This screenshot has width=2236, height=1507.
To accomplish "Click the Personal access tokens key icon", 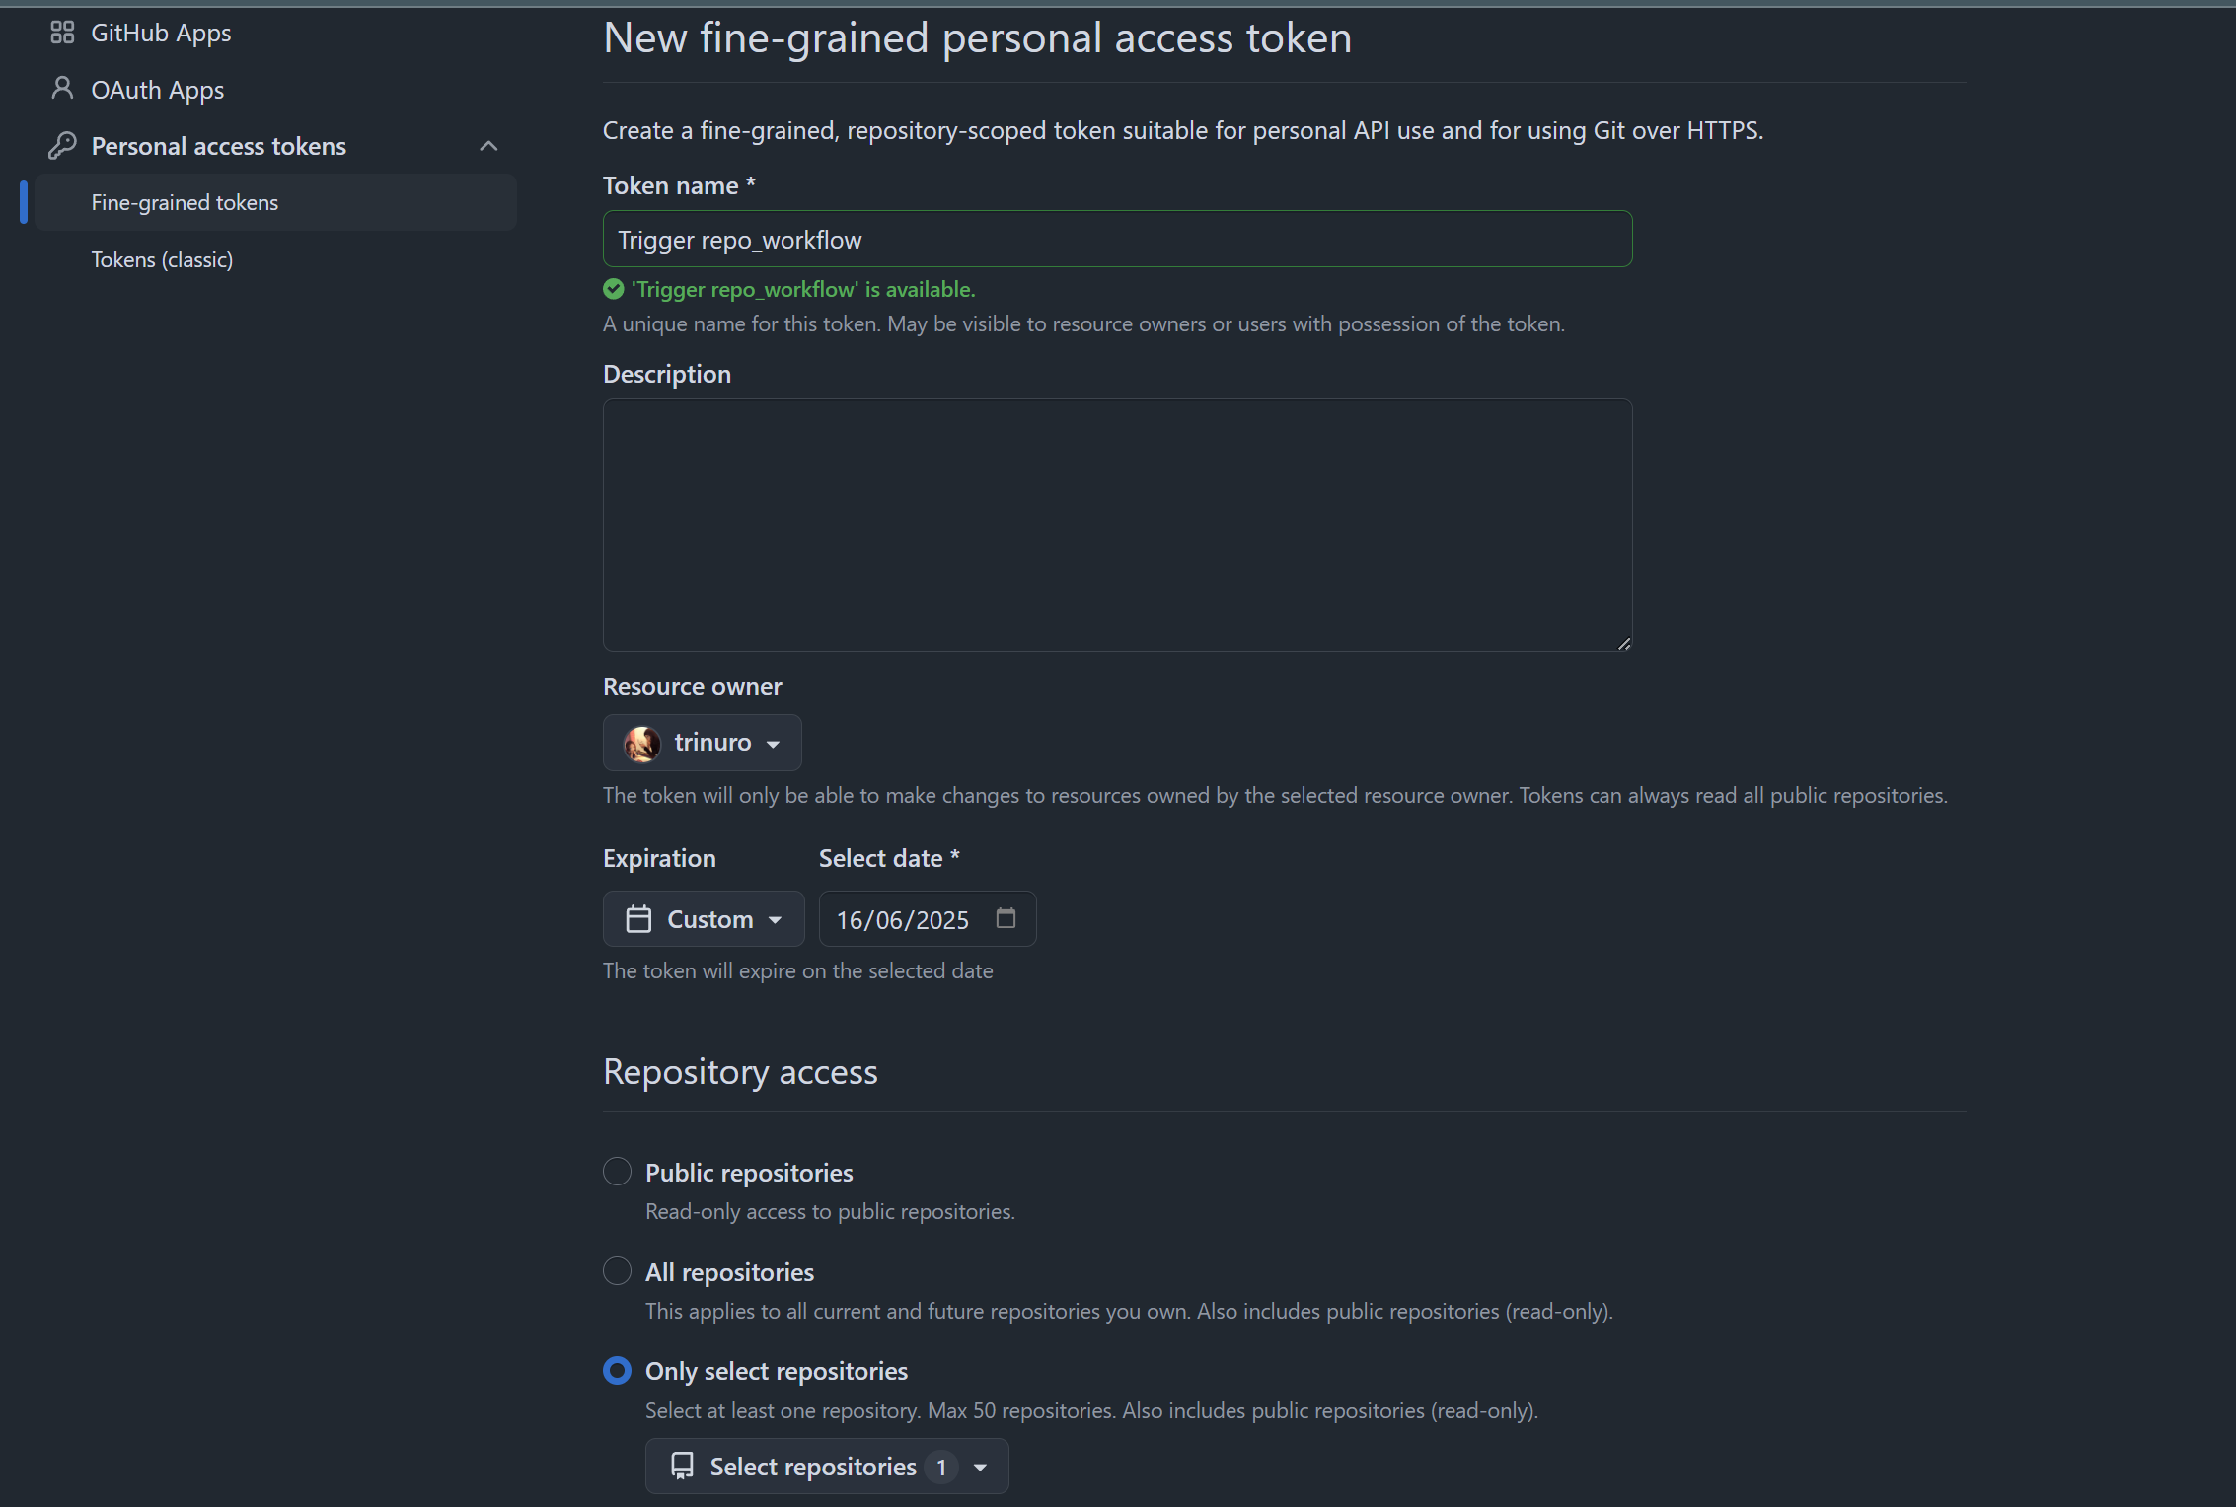I will point(62,146).
